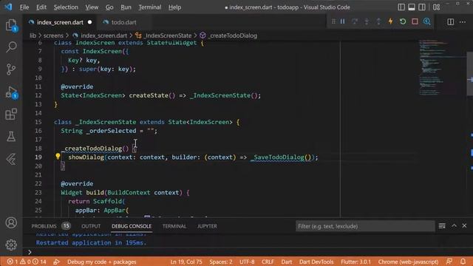Viewport: 473px width, 266px height.
Task: Select Debug Console panel tab
Action: (x=132, y=226)
